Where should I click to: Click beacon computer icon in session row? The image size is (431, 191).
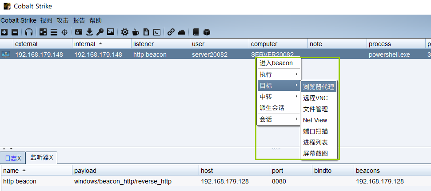point(5,54)
